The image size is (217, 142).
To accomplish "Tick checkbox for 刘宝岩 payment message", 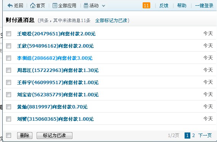I will [8, 95].
